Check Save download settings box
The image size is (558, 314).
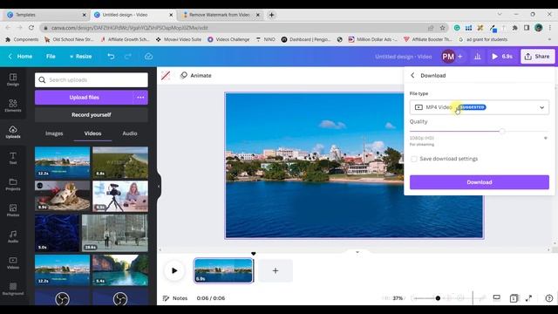413,159
